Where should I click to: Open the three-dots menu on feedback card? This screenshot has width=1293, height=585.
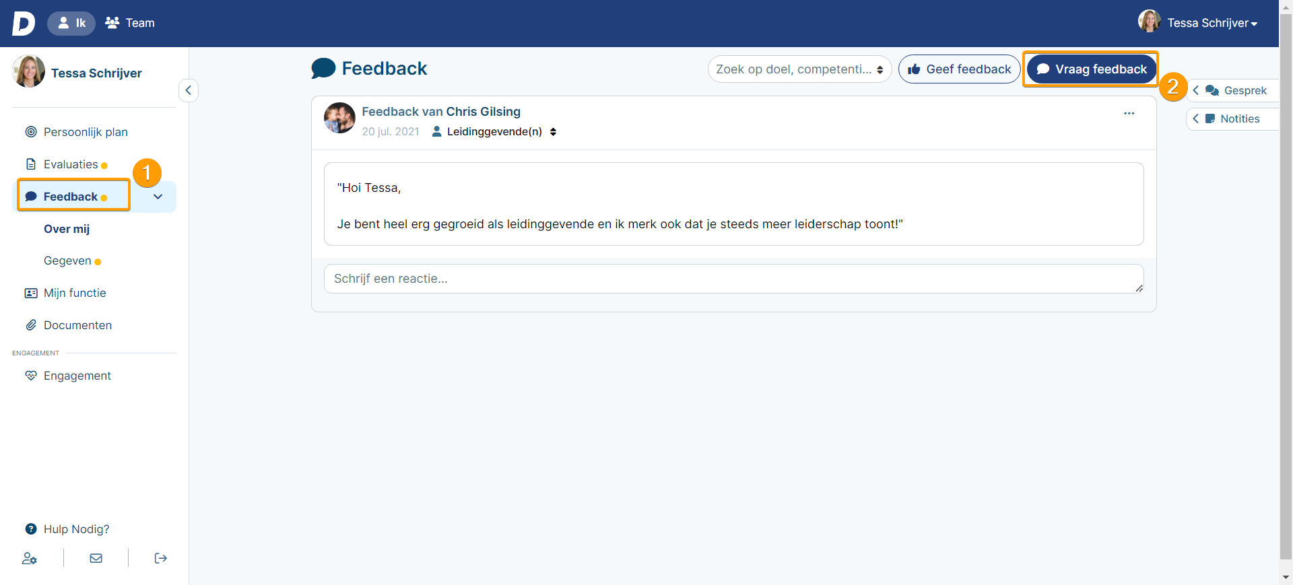[1129, 113]
